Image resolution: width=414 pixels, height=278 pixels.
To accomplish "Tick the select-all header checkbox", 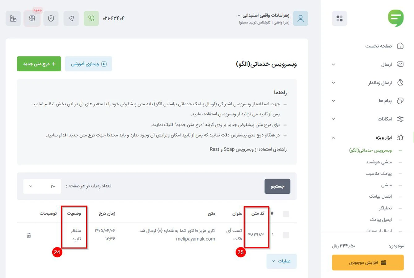I will click(x=286, y=214).
